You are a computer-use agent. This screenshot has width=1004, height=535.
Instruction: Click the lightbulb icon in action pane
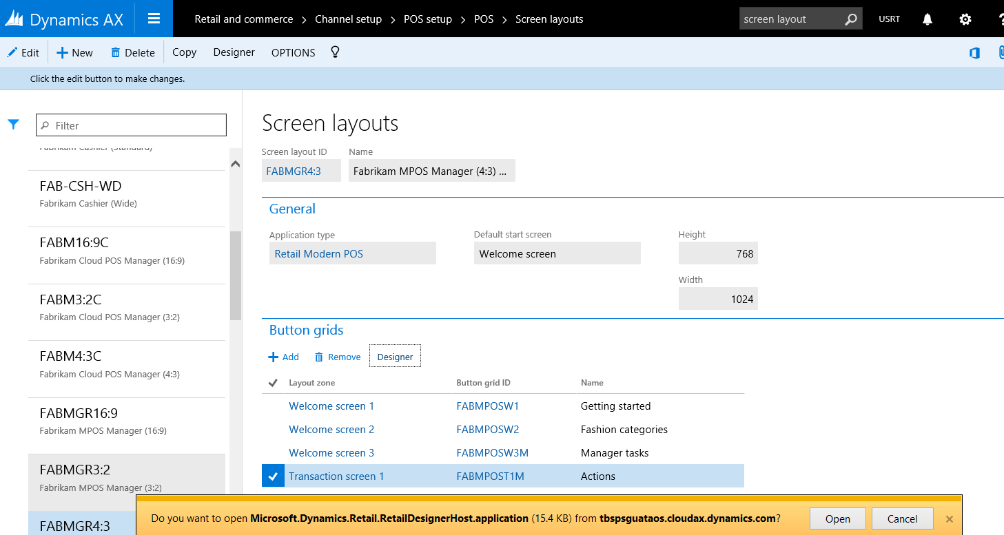[336, 52]
